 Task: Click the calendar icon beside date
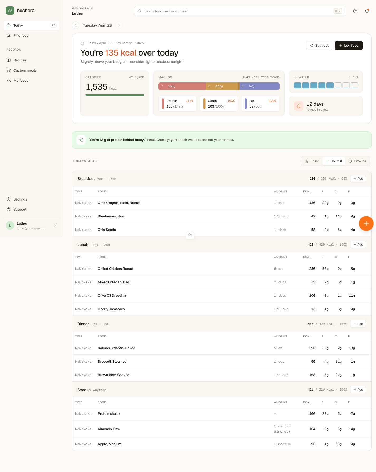point(82,43)
